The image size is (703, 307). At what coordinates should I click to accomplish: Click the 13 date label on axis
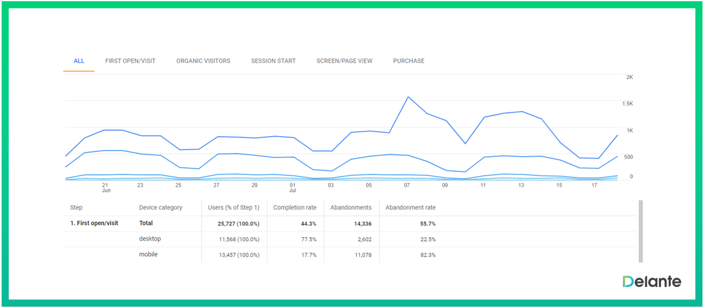point(521,185)
